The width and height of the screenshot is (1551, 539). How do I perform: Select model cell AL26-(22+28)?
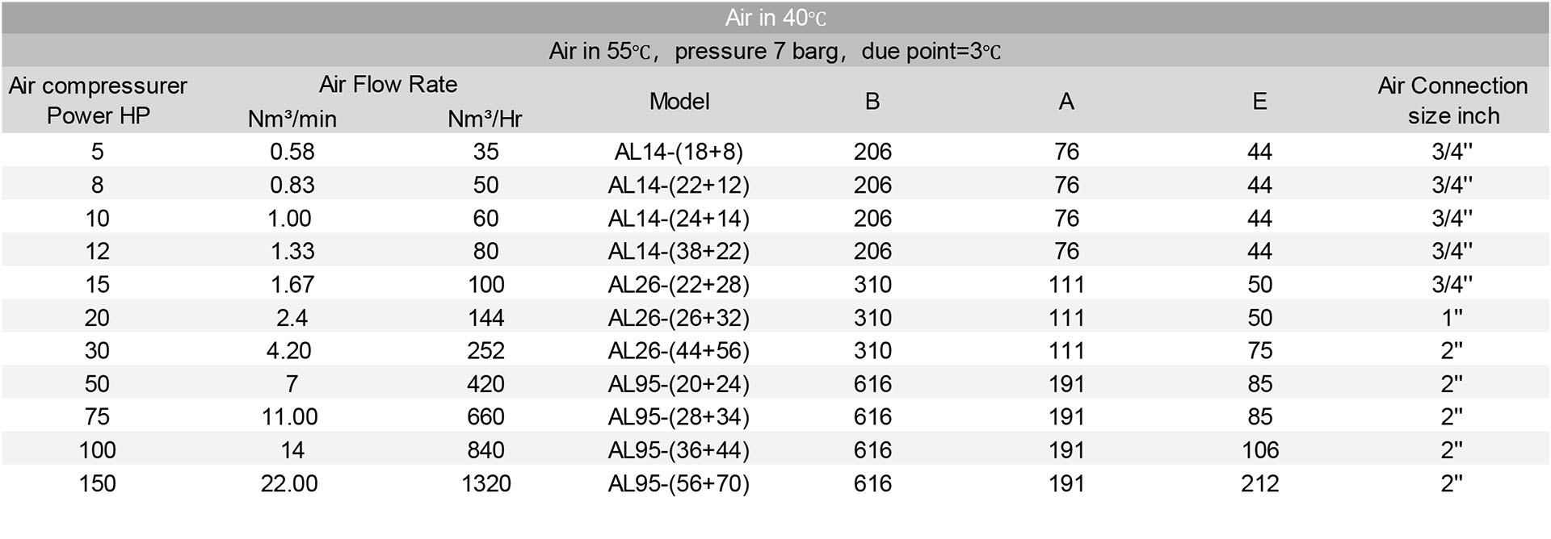tap(679, 284)
